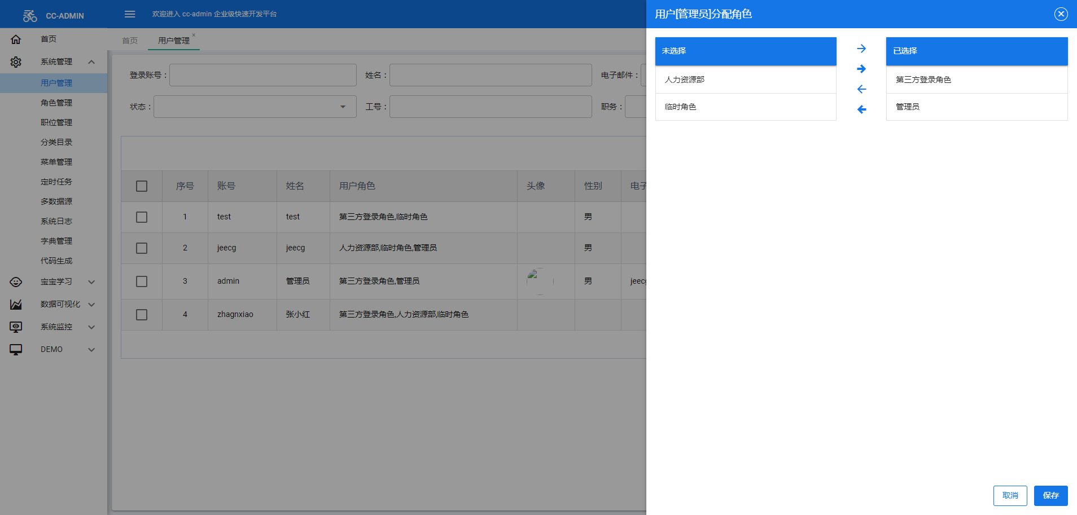Click the 用户角色 column header
The image size is (1077, 515).
coord(423,186)
